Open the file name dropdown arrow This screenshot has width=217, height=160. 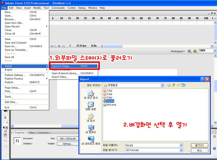(181, 145)
